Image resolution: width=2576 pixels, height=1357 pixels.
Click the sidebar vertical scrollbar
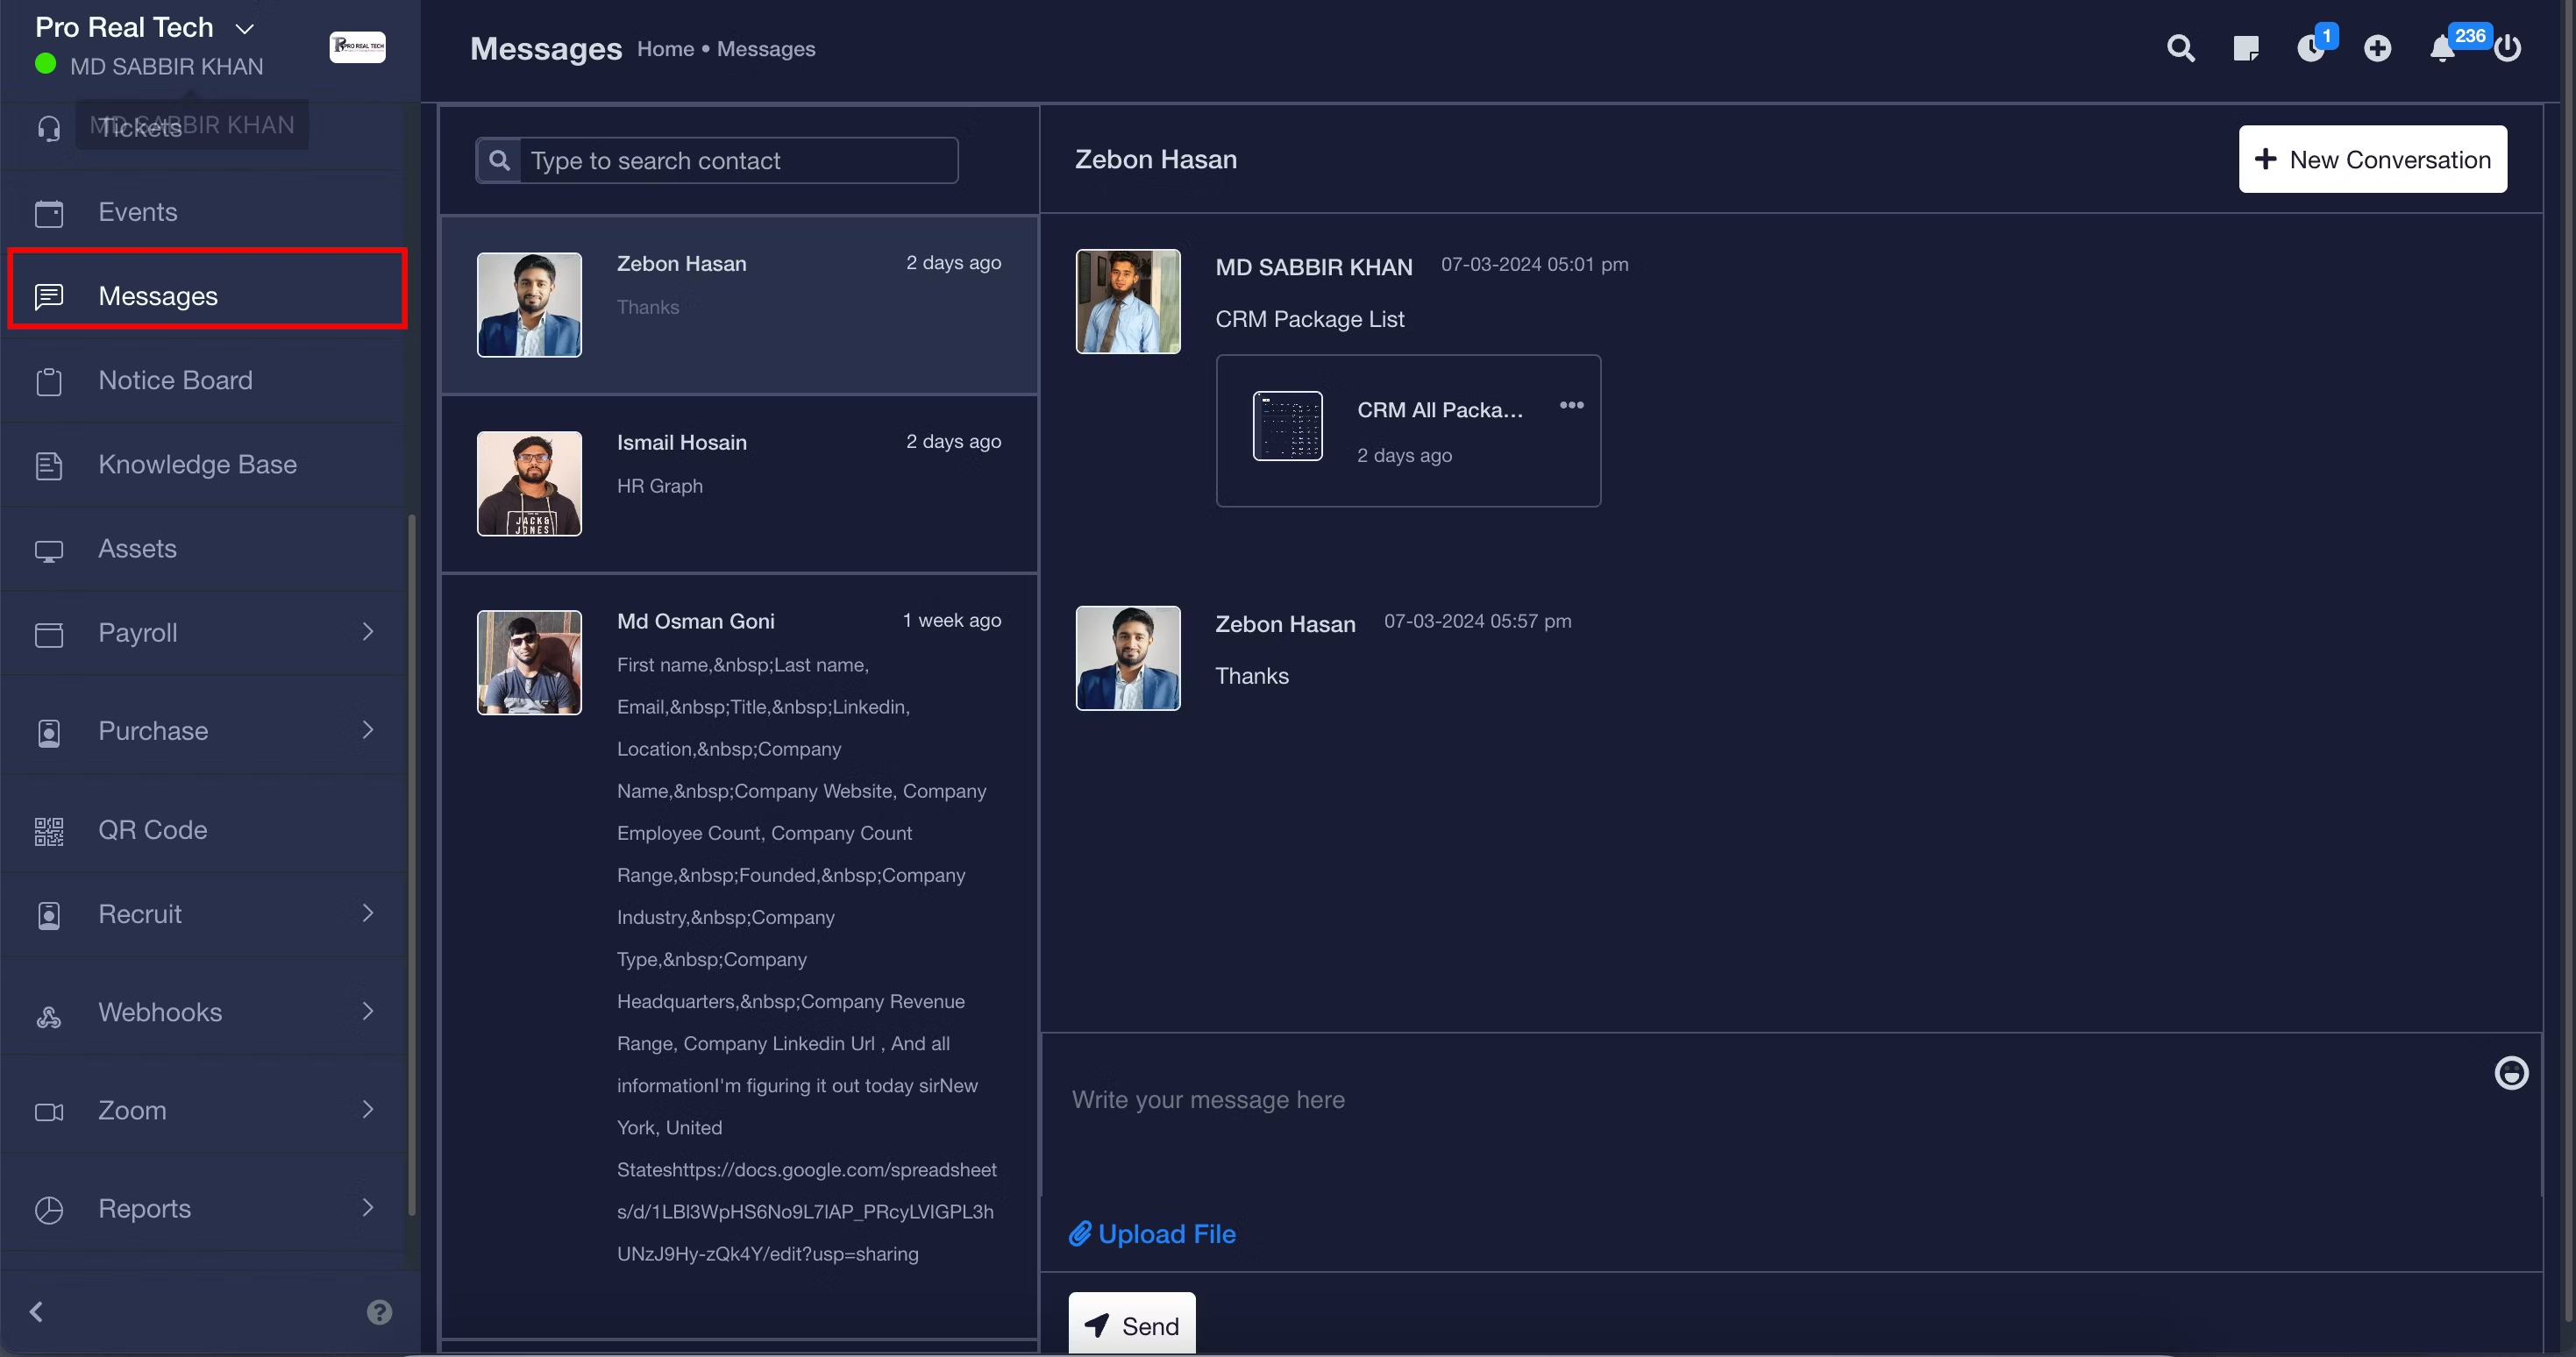pos(412,865)
